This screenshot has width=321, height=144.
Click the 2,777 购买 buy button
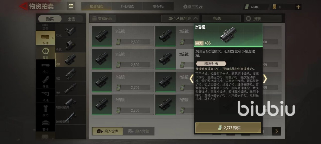[228, 128]
